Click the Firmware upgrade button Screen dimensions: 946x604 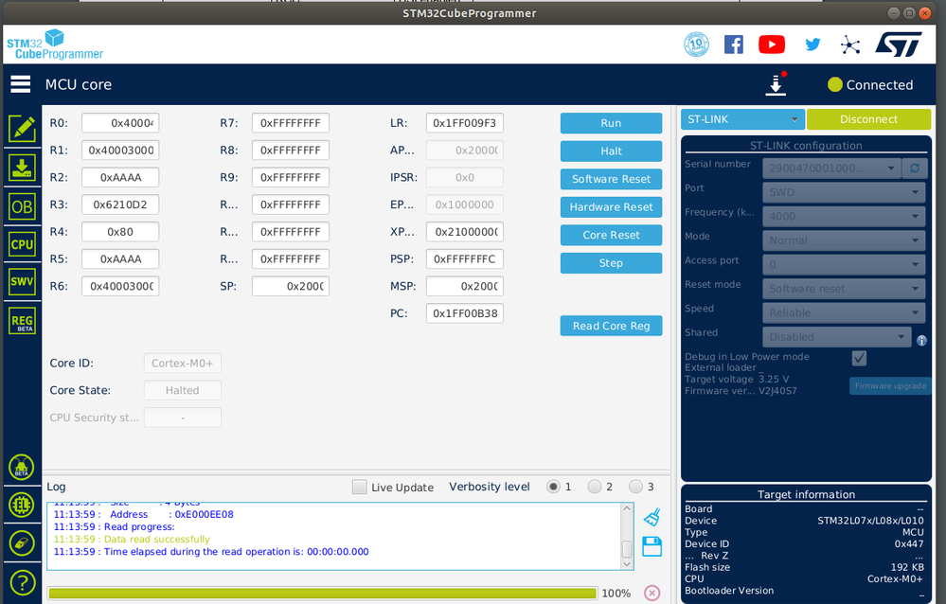coord(890,386)
